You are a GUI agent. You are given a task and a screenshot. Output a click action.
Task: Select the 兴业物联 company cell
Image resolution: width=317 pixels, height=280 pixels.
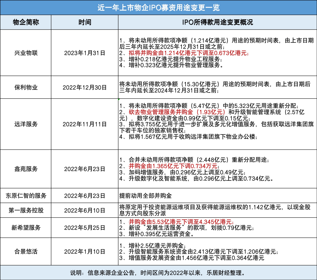click(26, 53)
